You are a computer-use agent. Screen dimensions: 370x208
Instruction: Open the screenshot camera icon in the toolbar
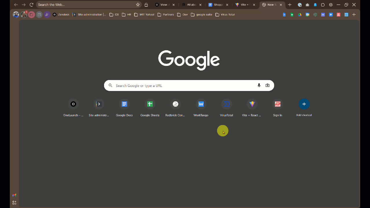(307, 5)
